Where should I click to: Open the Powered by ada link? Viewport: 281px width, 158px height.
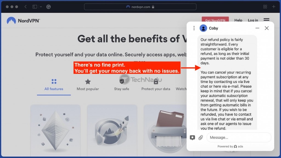230,146
